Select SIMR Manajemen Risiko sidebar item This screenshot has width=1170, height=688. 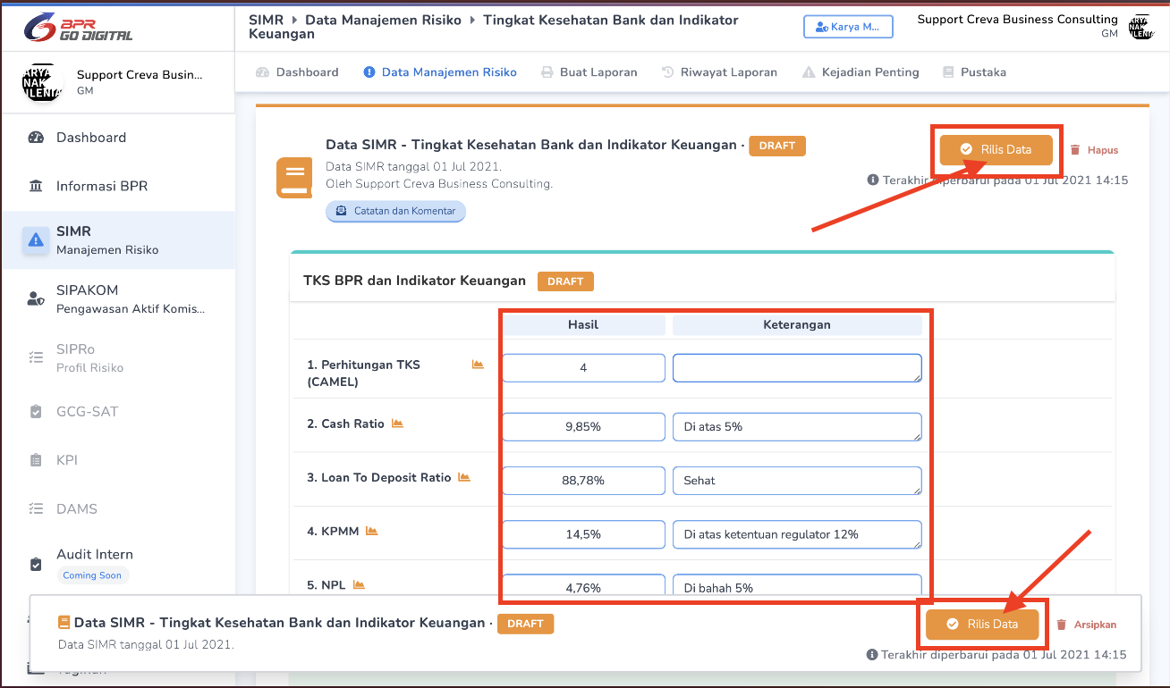tap(117, 239)
